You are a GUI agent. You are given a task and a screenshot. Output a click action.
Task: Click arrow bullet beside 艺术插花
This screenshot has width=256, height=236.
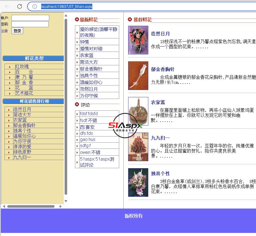pyautogui.click(x=10, y=94)
